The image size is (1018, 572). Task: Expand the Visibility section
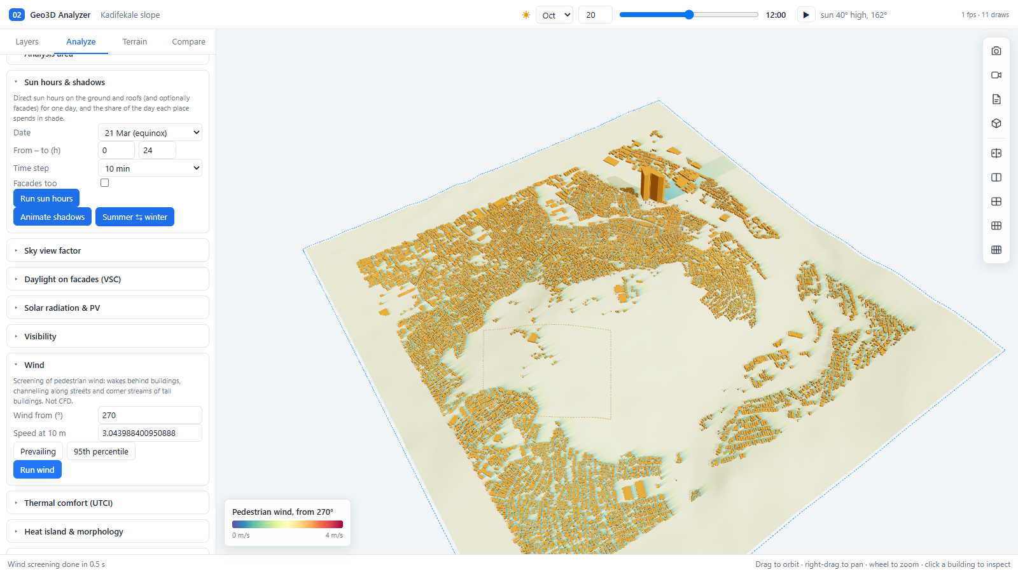tap(108, 336)
